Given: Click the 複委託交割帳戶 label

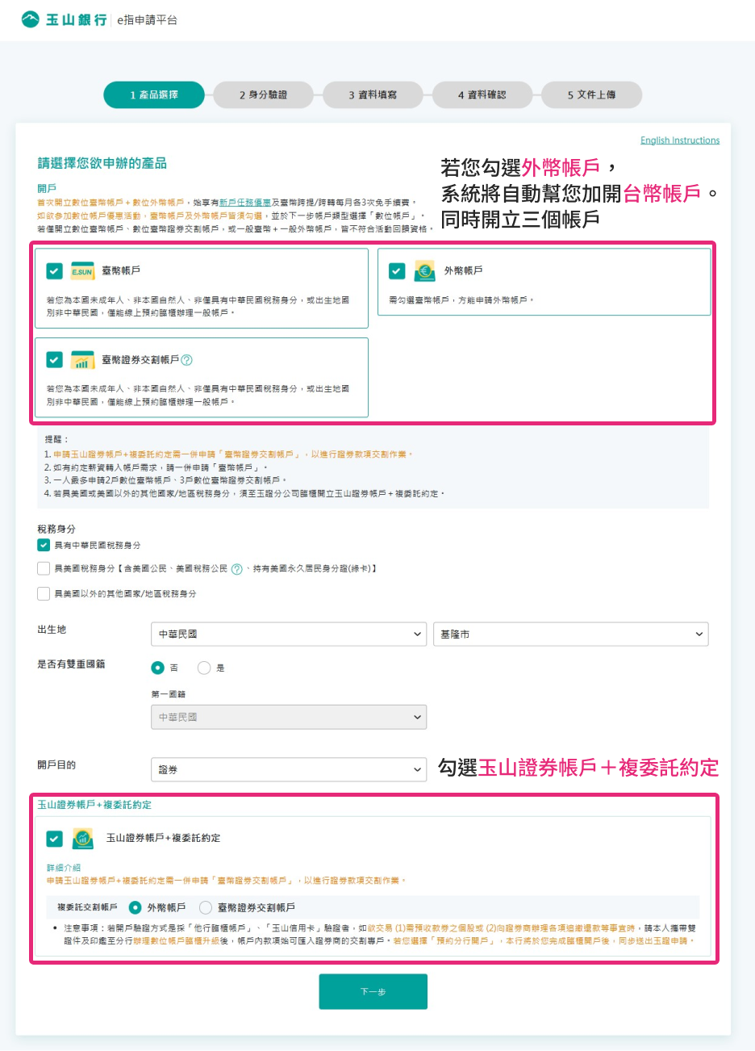Looking at the screenshot, I should click(87, 907).
